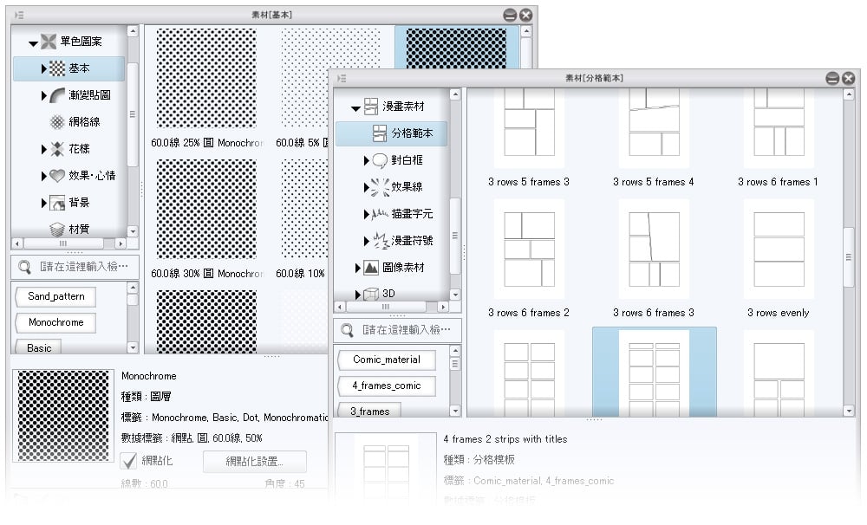Select the 基本 tree item
Screen dimensions: 867x525
79,68
